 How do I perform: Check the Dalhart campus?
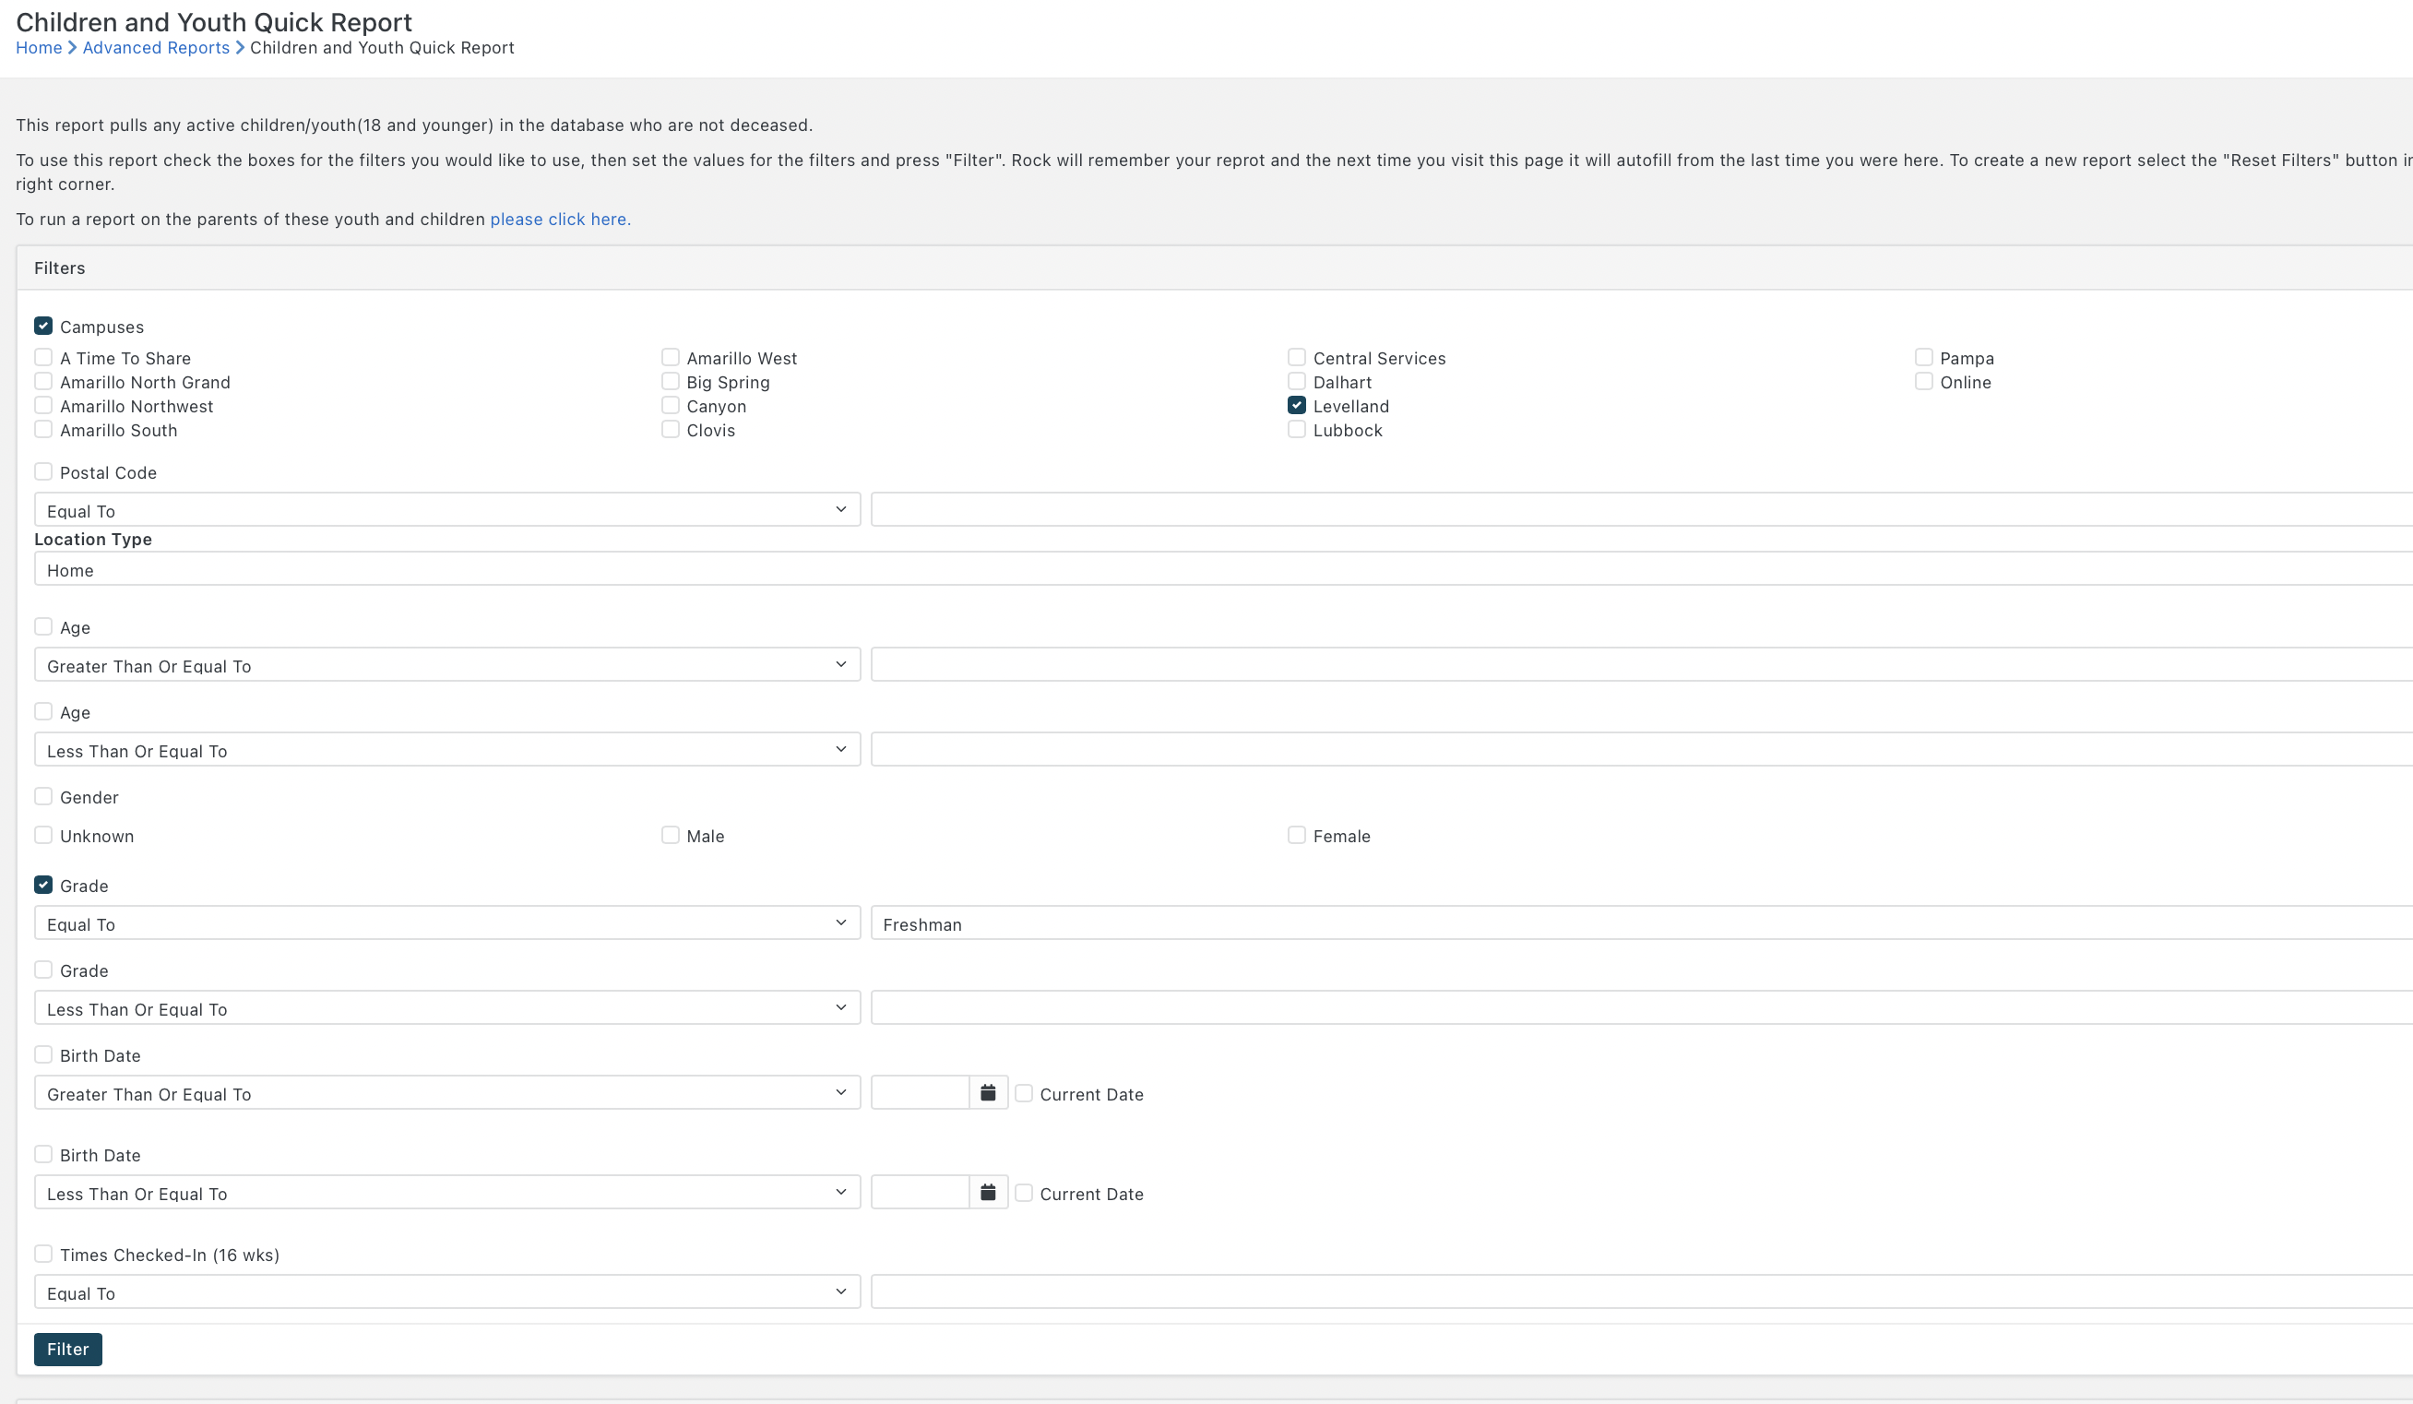[x=1297, y=381]
